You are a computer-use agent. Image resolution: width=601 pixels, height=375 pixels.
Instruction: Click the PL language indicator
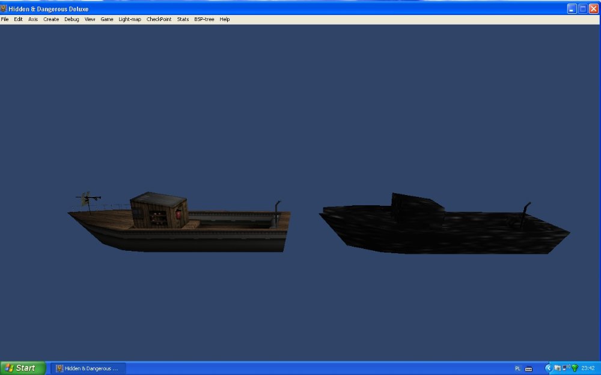coord(517,368)
